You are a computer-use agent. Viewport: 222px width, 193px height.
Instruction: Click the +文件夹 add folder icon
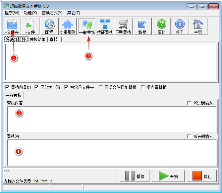tap(12, 26)
